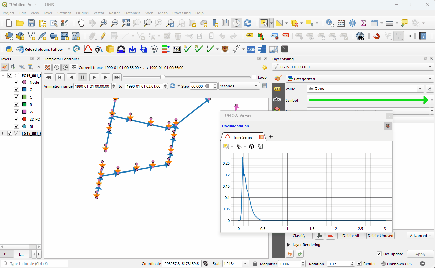The width and height of the screenshot is (435, 268).
Task: Open the Vector menu
Action: pos(99,13)
